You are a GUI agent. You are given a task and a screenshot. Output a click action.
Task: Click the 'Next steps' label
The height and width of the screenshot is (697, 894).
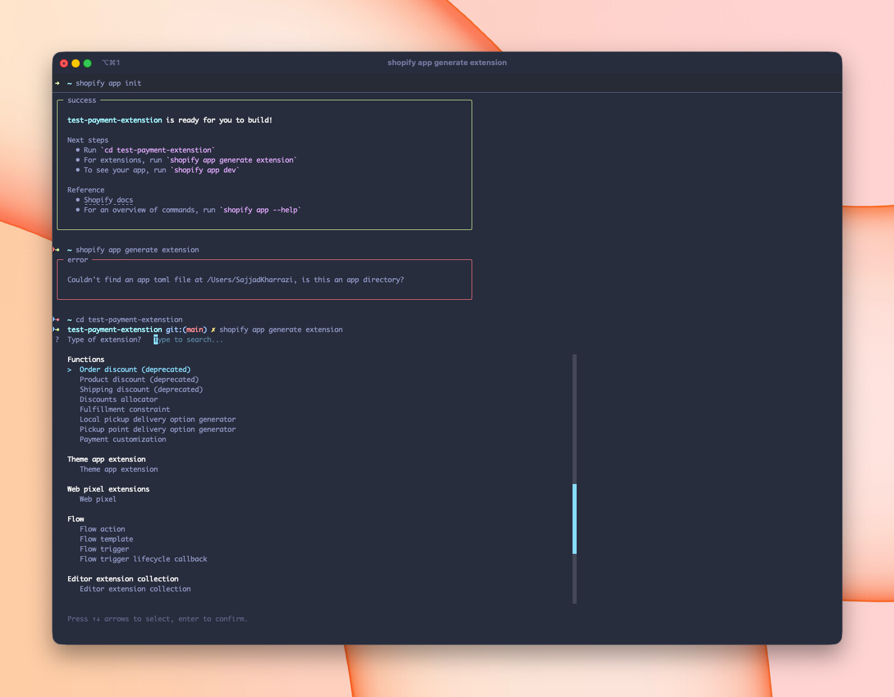point(88,140)
